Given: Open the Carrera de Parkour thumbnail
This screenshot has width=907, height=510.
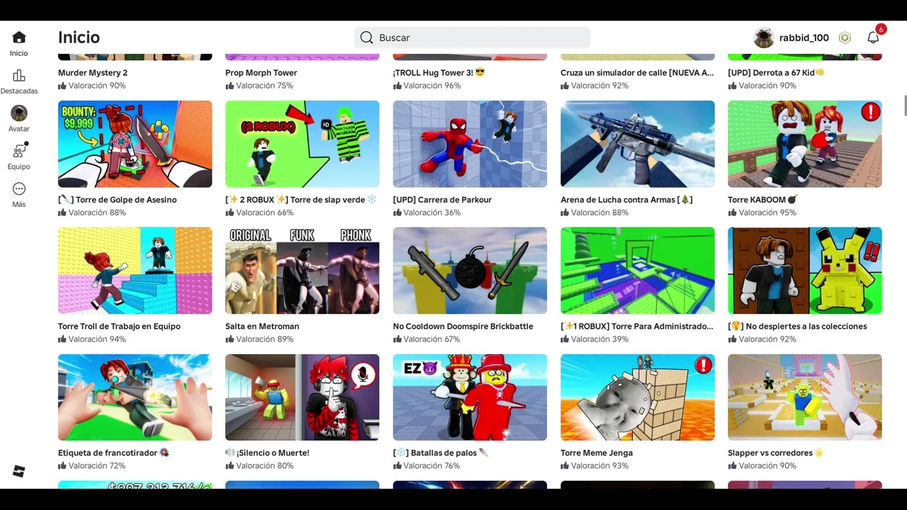Looking at the screenshot, I should pyautogui.click(x=470, y=144).
